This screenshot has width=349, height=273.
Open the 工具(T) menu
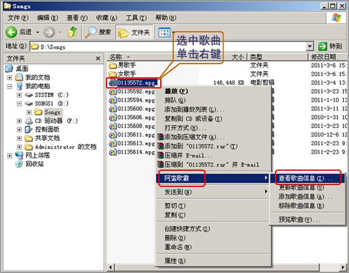click(x=136, y=17)
